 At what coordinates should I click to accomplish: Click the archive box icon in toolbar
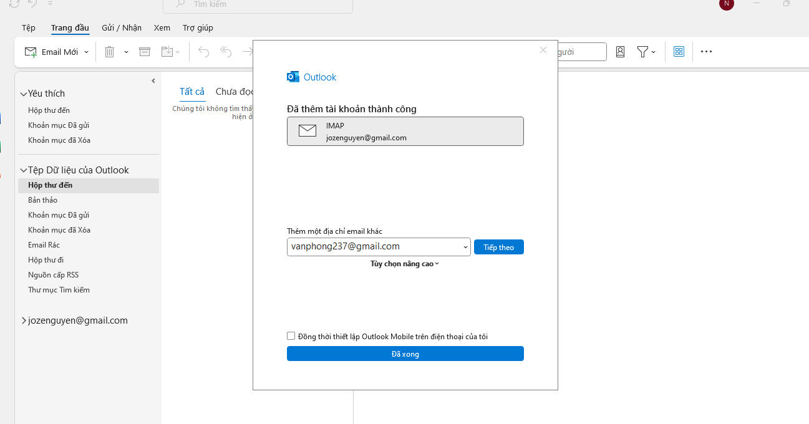(x=145, y=52)
